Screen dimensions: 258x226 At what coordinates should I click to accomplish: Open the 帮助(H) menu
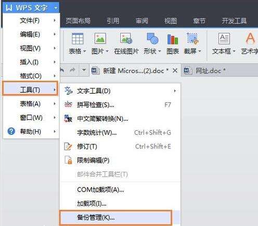click(31, 131)
